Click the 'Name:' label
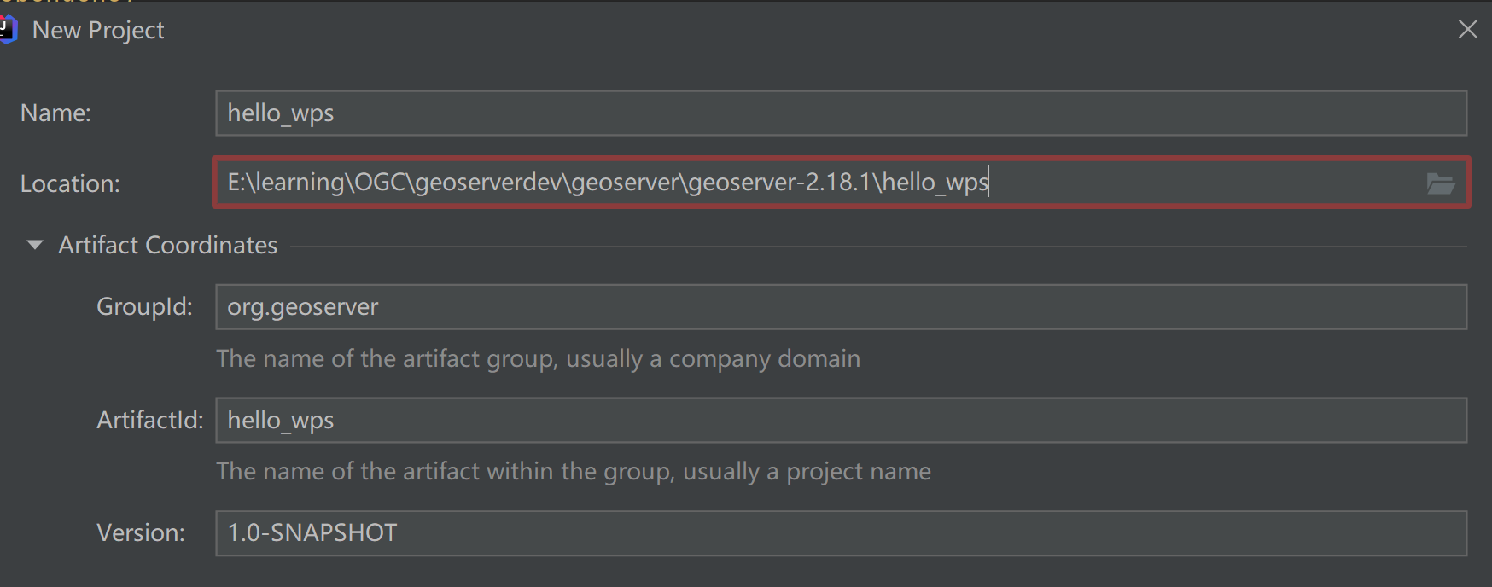The image size is (1492, 587). pos(55,113)
